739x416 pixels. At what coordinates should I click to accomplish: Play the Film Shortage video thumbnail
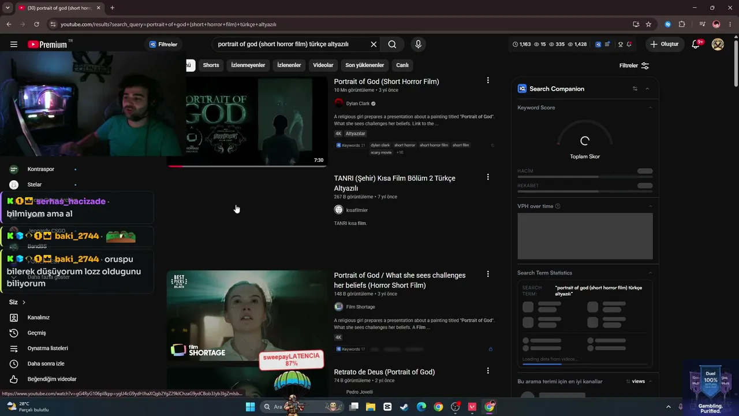tap(247, 315)
